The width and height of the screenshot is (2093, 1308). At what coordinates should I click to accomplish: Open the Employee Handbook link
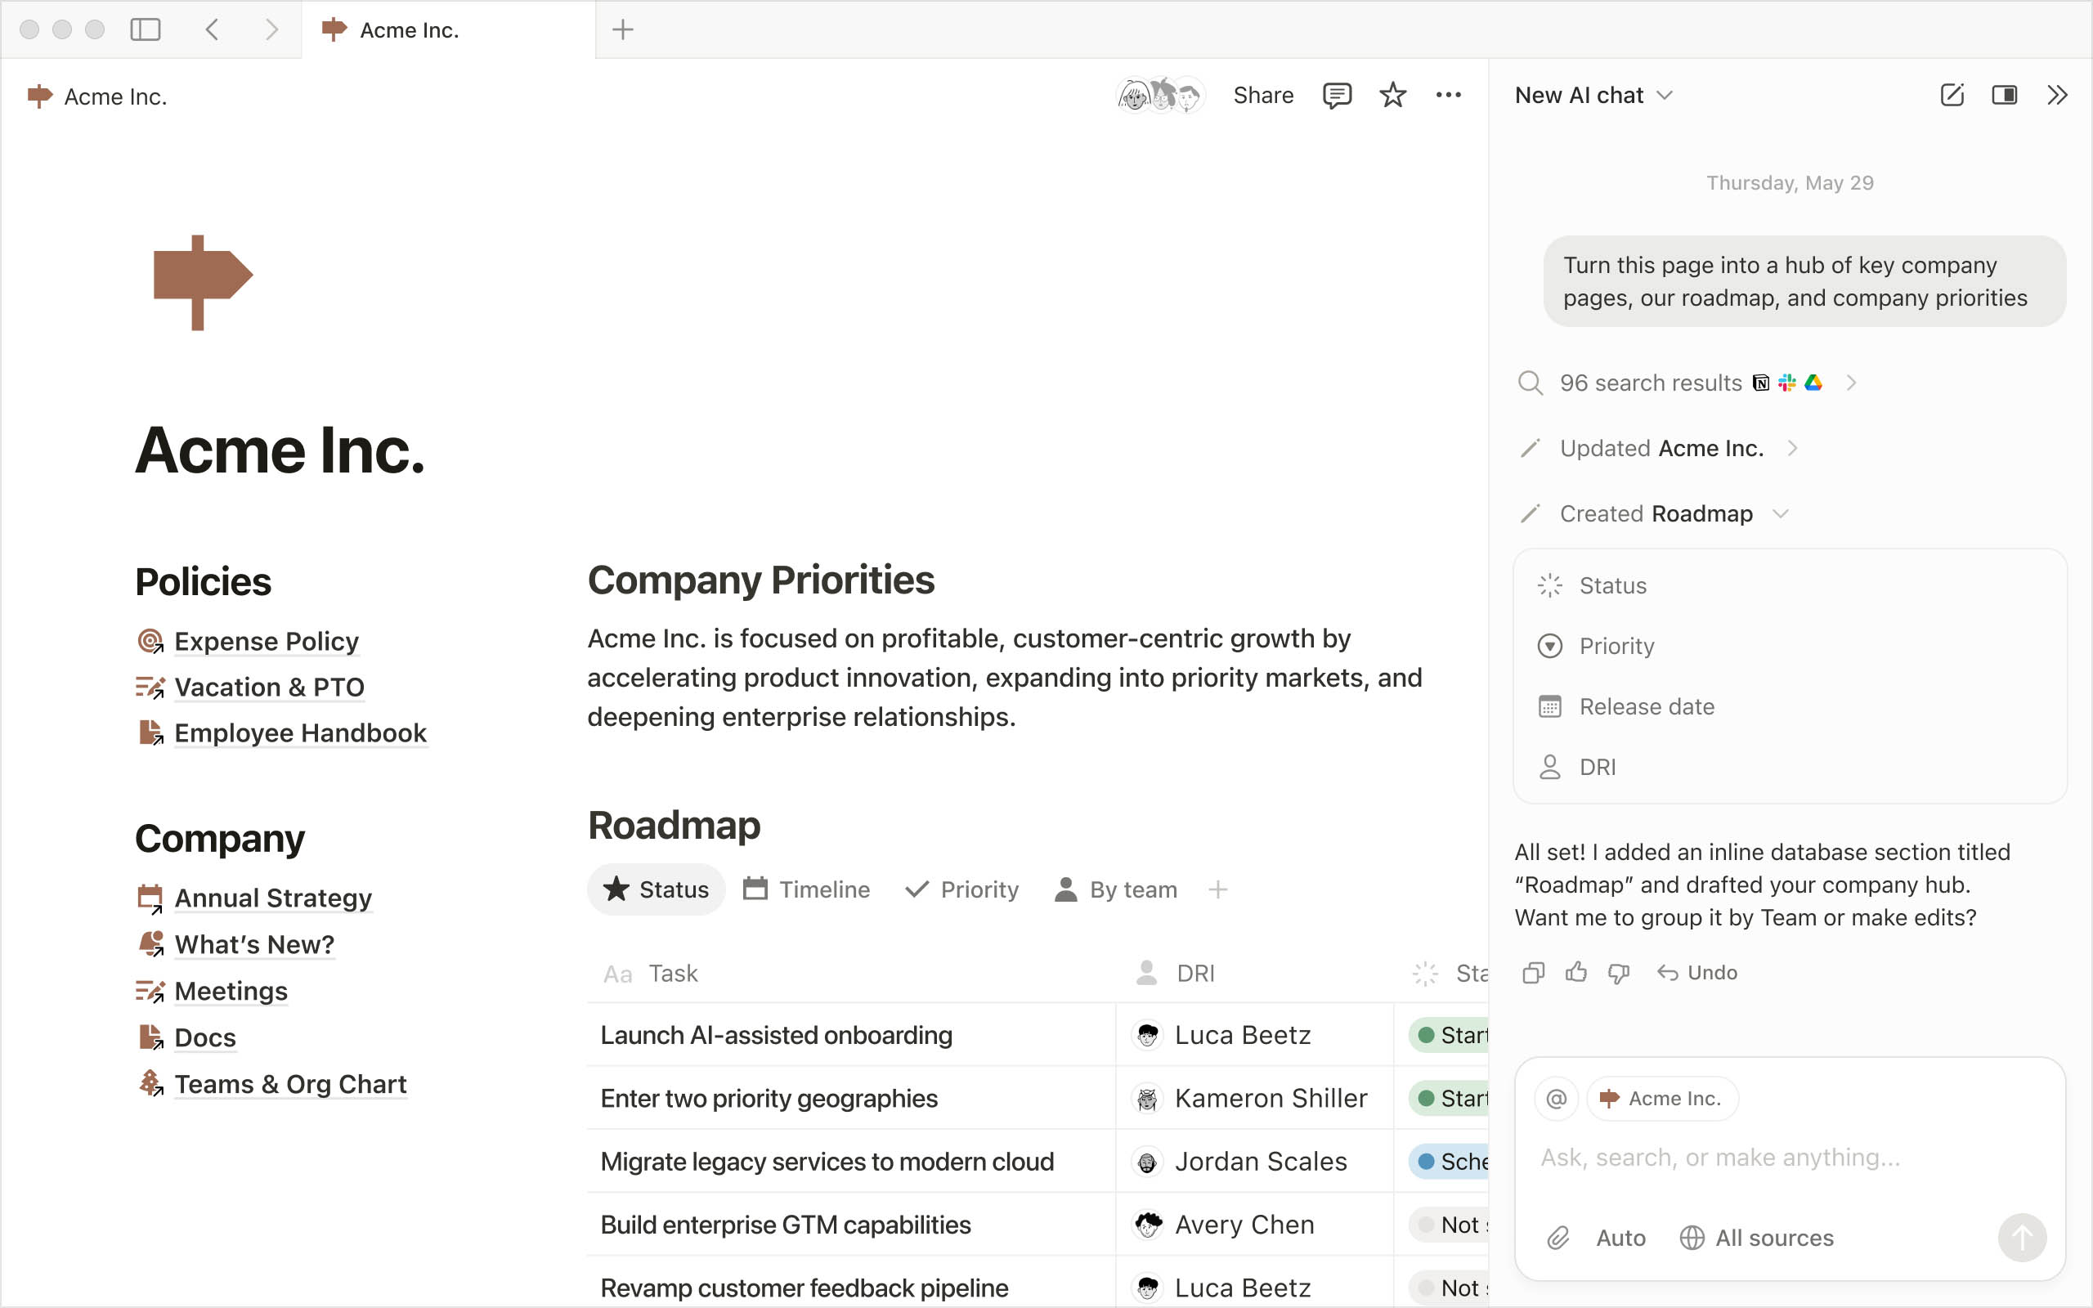pos(299,732)
